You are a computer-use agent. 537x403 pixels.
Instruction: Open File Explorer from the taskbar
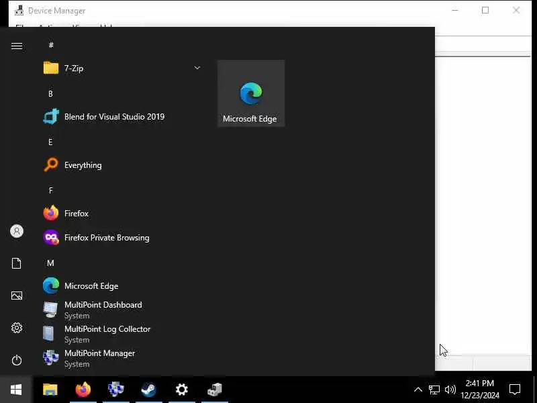pyautogui.click(x=50, y=390)
